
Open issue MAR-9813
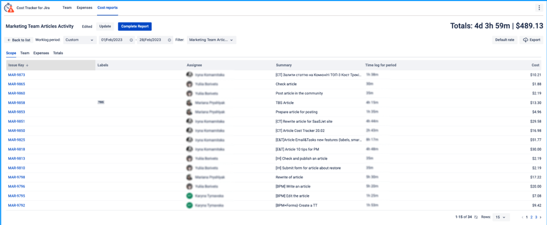(16, 159)
